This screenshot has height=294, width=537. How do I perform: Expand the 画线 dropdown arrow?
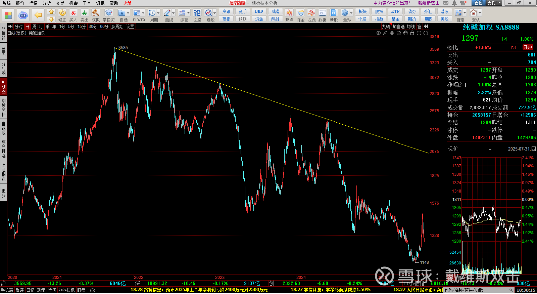pyautogui.click(x=174, y=13)
